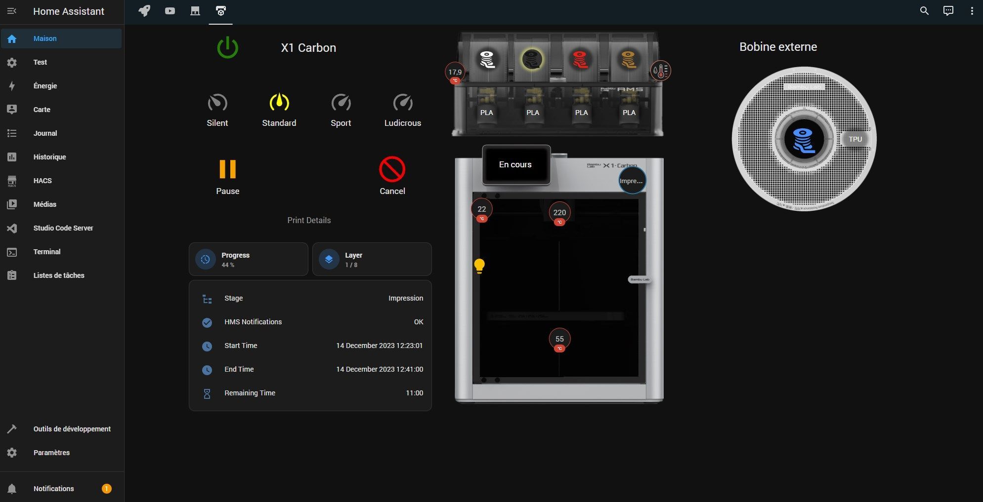The width and height of the screenshot is (983, 502).
Task: Select the orange filament spool in AMS
Action: 629,60
